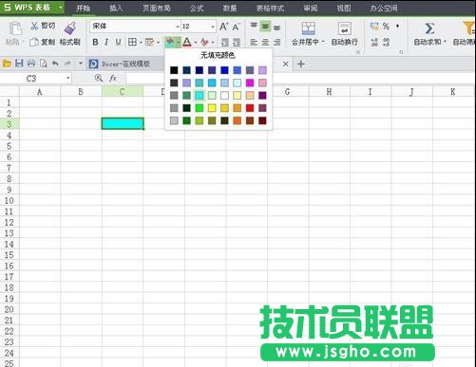Viewport: 476px width, 367px height.
Task: Open the 页面布局 (Page Layout) tab
Action: [156, 8]
